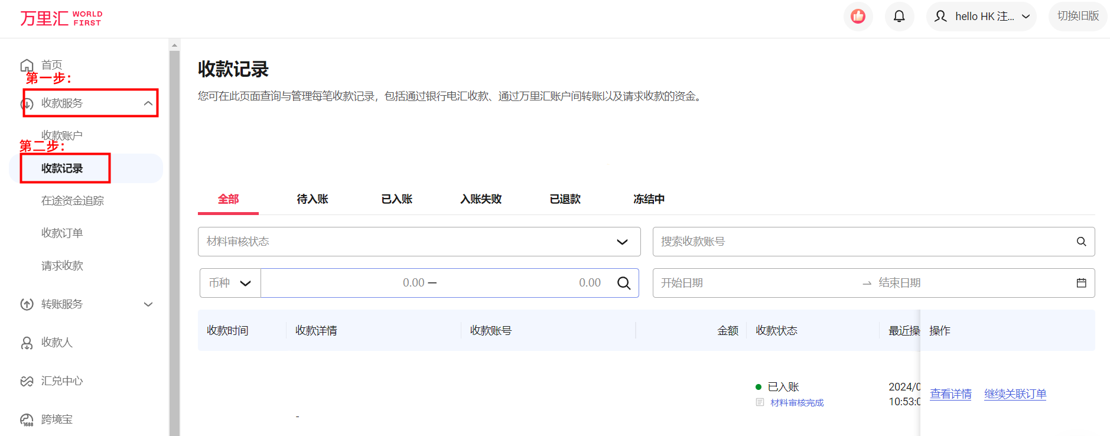Switch to the 待入账 tab
Image resolution: width=1110 pixels, height=436 pixels.
click(x=313, y=199)
